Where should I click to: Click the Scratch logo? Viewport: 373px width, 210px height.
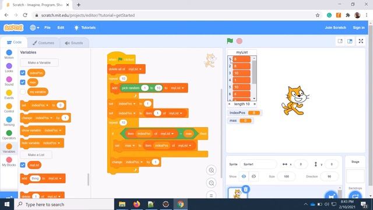(13, 27)
